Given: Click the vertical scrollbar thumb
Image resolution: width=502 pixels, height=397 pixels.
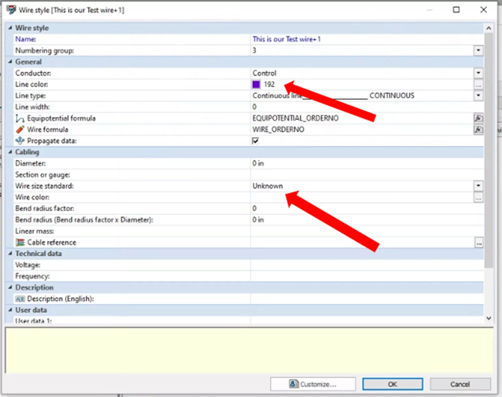Looking at the screenshot, I should (489, 151).
